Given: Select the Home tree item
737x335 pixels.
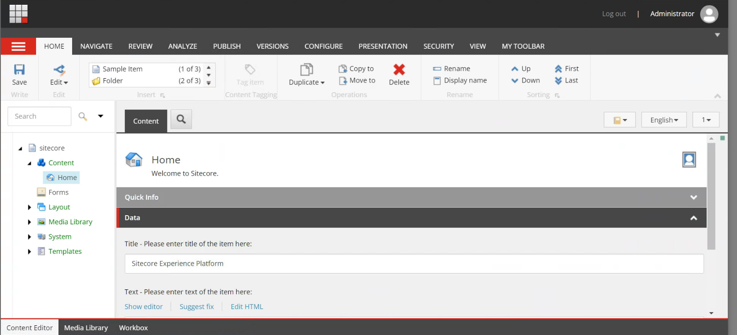Looking at the screenshot, I should point(62,177).
